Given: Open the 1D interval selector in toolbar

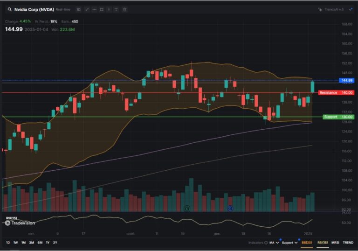Looking at the screenshot, I should pyautogui.click(x=78, y=9).
